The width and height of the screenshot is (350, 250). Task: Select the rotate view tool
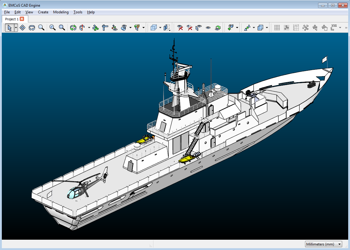[32, 28]
